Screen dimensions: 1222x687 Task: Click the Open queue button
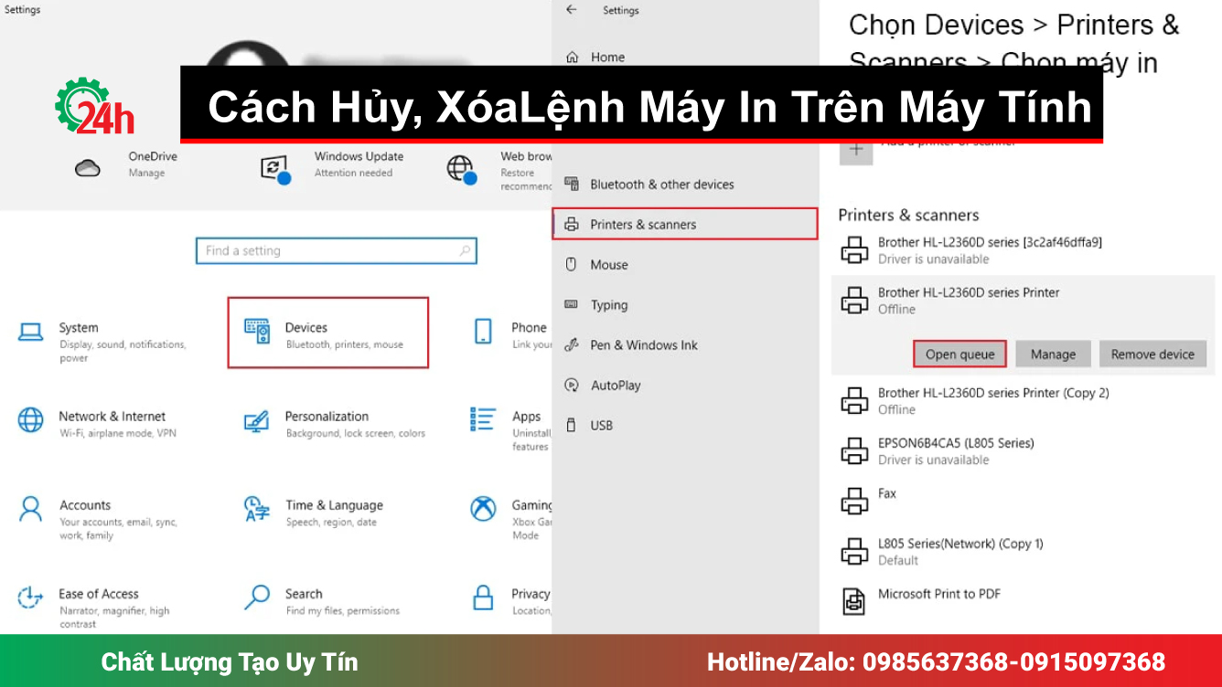(x=959, y=354)
